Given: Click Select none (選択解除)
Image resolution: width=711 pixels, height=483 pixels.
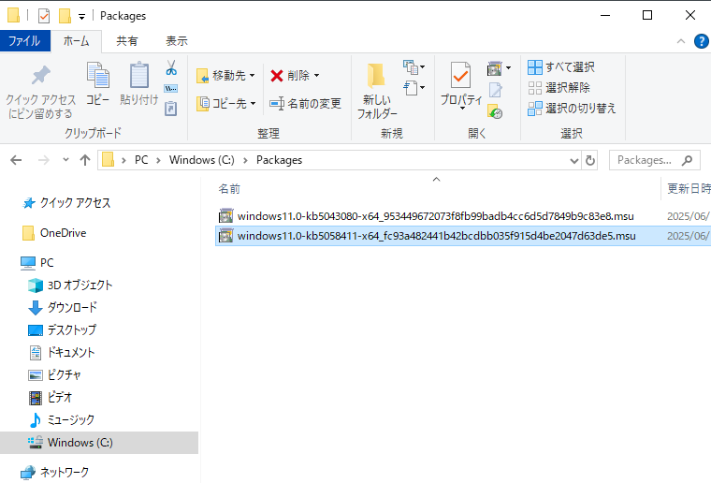Looking at the screenshot, I should (559, 88).
